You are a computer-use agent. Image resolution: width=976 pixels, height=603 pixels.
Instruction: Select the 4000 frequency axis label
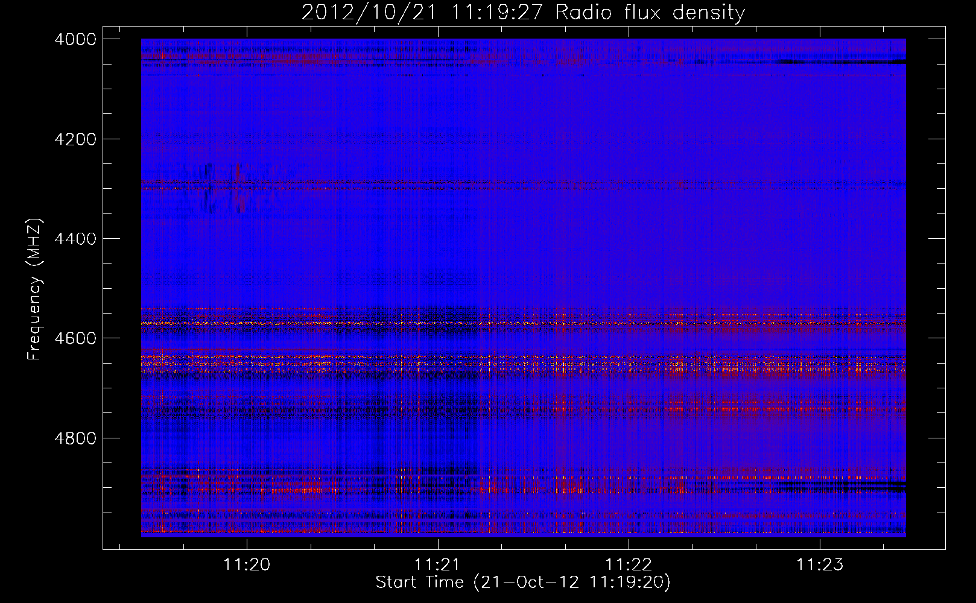coord(75,39)
